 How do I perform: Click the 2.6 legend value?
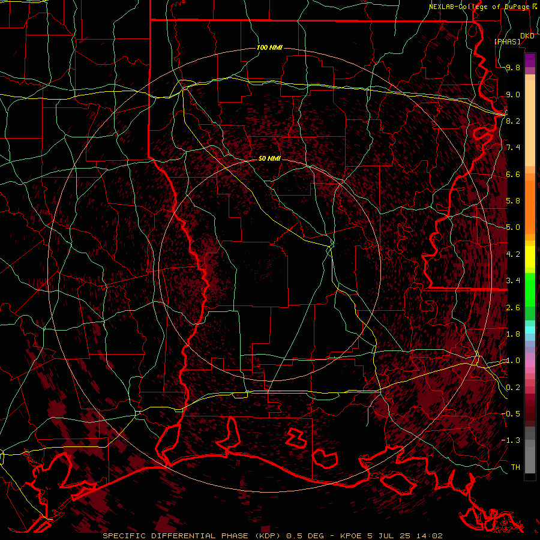coord(513,308)
